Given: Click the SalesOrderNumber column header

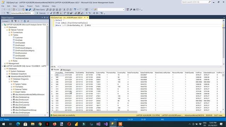Looking at the screenshot, I should coord(147,73).
